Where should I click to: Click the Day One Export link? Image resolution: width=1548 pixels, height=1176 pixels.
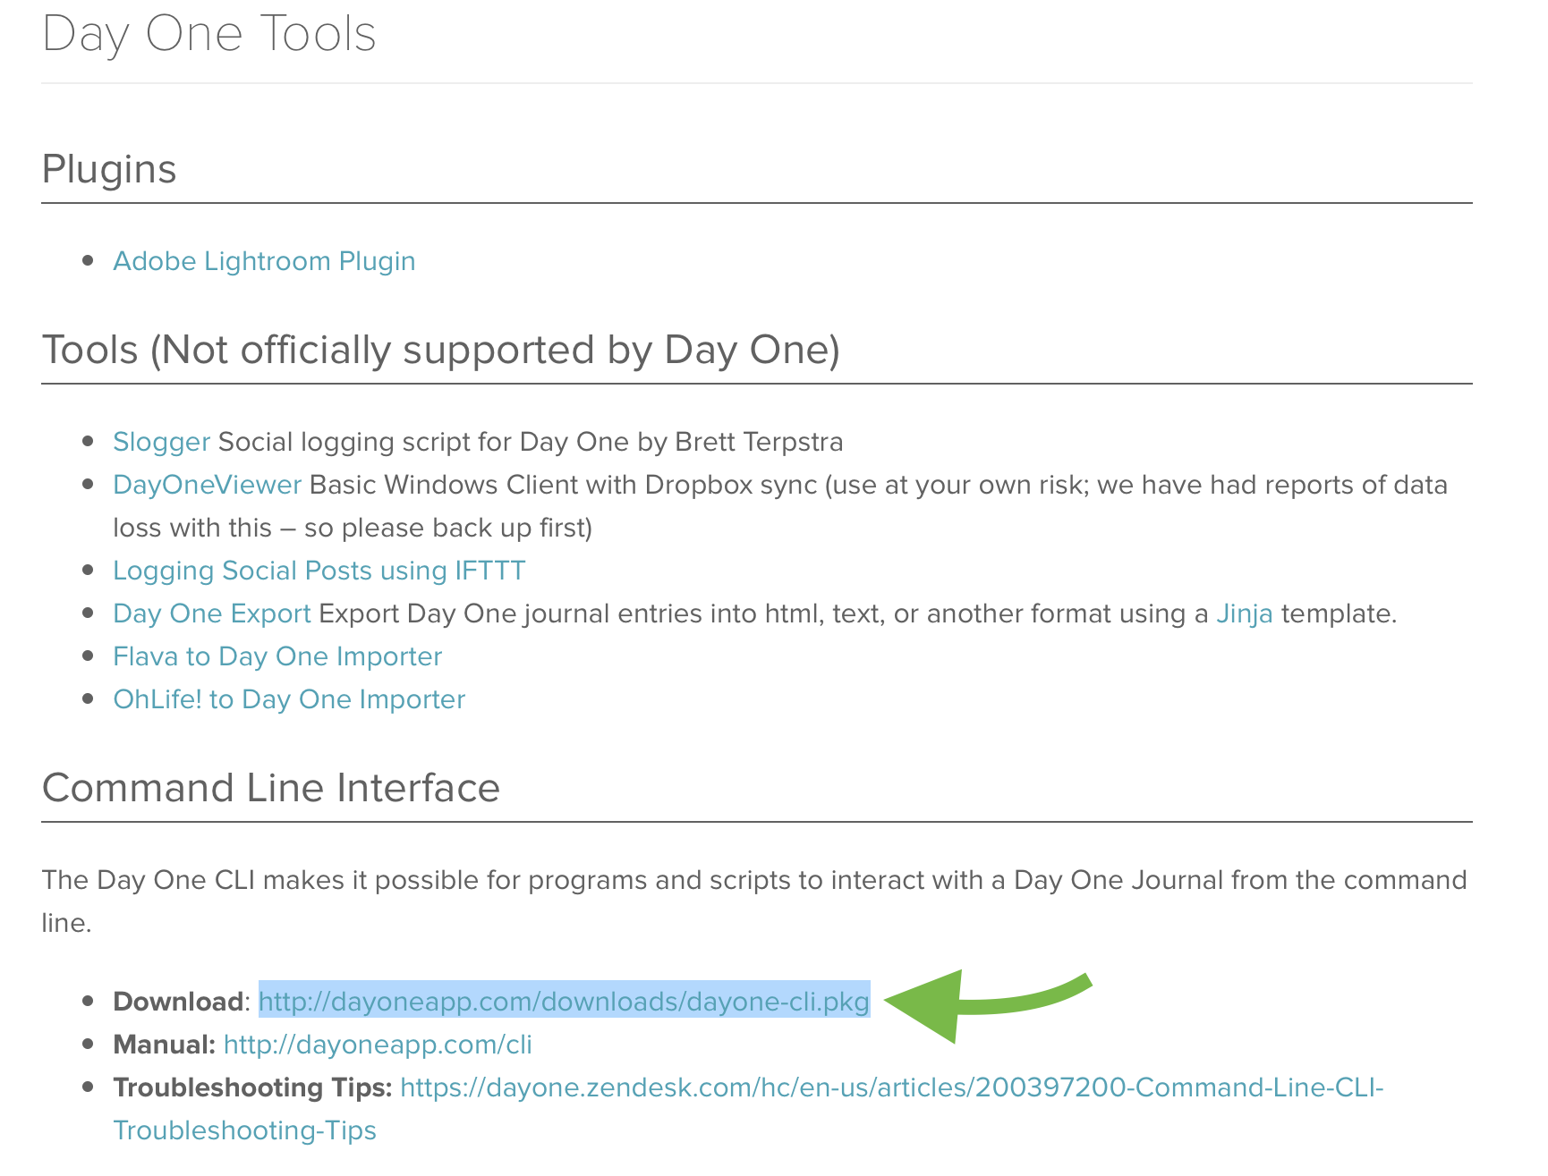(211, 613)
